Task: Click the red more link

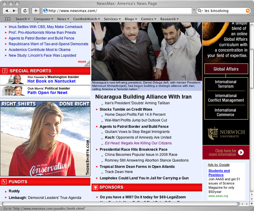Action: tap(82, 61)
